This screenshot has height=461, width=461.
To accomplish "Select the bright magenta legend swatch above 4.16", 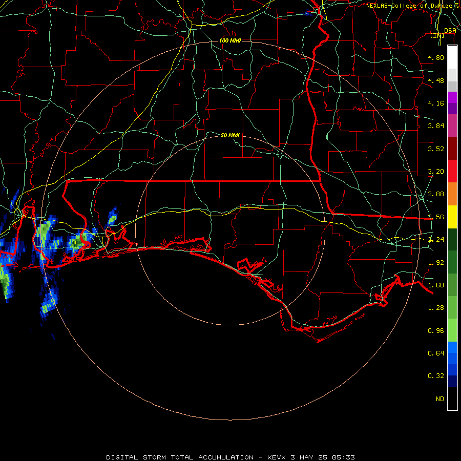I will click(x=452, y=97).
